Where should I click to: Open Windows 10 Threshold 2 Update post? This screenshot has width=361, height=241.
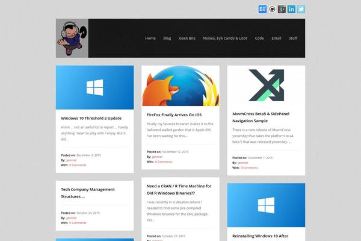pos(91,118)
